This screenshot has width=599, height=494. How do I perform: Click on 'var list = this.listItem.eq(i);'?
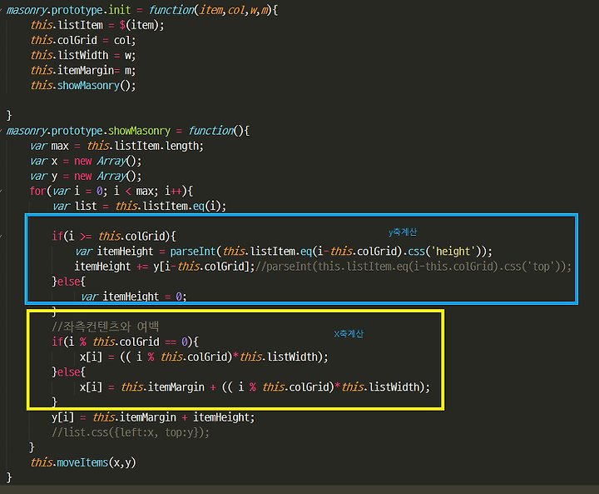tap(140, 207)
